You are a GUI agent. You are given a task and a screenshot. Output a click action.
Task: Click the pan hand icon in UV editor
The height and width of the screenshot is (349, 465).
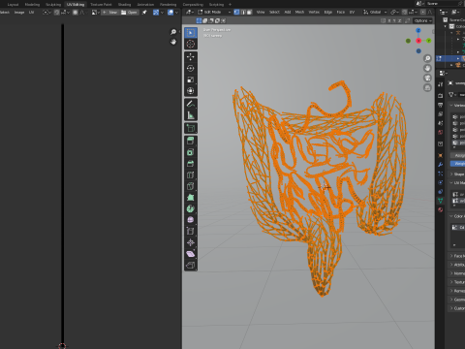coord(173,42)
